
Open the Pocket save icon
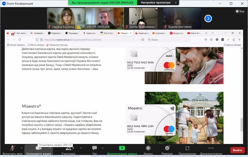tap(206, 40)
